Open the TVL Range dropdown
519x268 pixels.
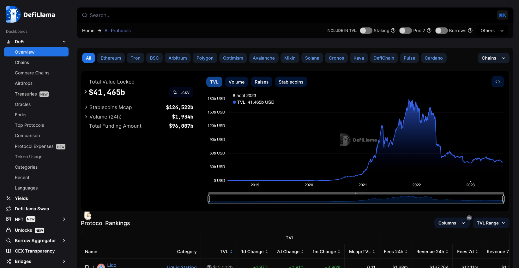click(491, 223)
